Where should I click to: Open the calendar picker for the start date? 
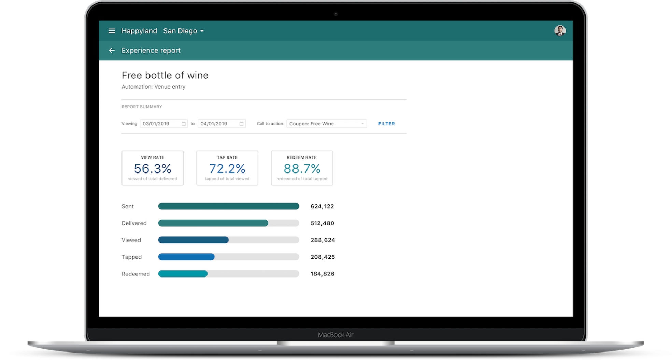(184, 123)
